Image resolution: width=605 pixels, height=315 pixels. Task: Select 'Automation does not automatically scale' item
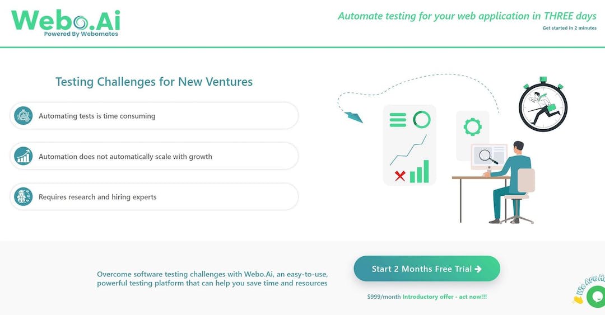[154, 156]
